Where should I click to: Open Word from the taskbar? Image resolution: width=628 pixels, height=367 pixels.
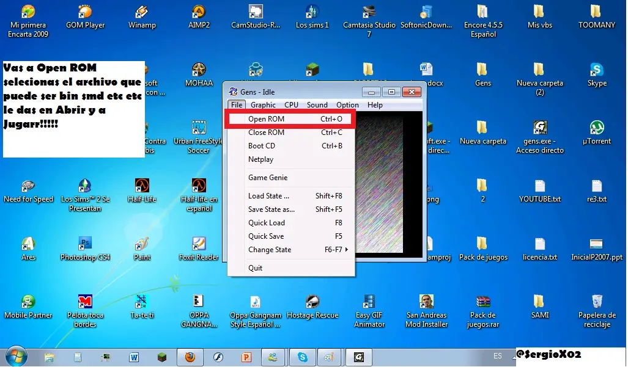pyautogui.click(x=134, y=357)
